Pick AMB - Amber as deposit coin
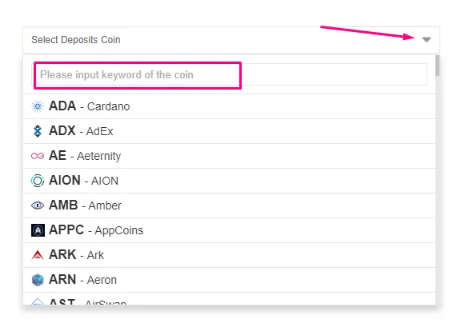 click(x=229, y=205)
